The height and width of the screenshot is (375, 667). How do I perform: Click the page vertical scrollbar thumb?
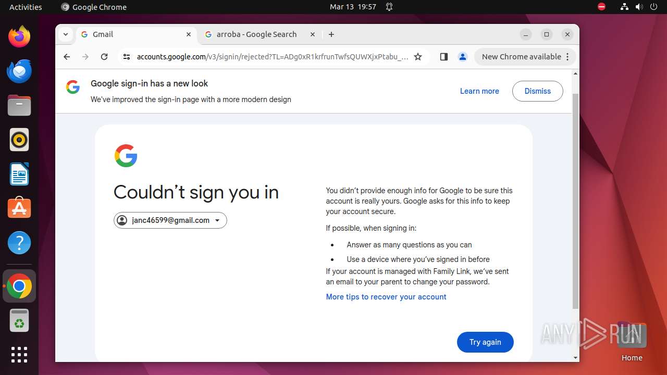575,201
